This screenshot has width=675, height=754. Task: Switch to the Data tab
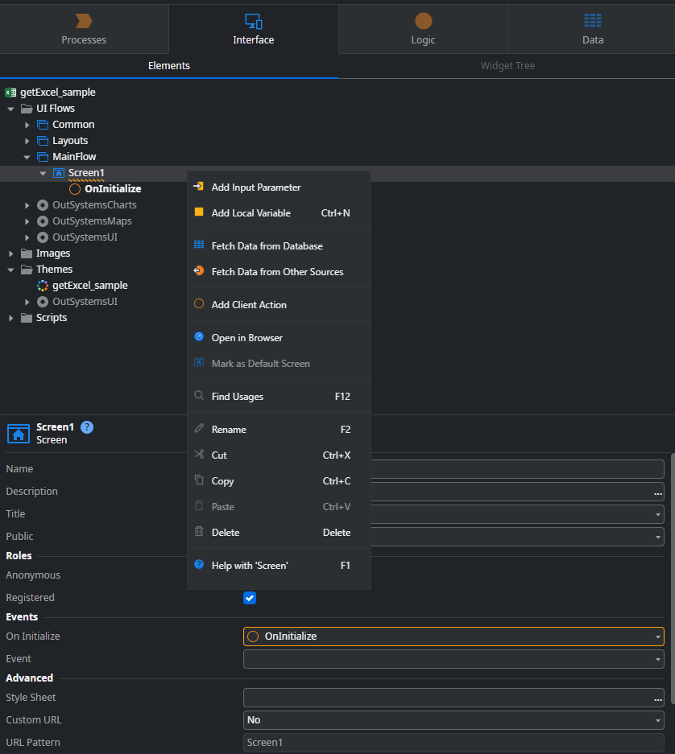[593, 29]
